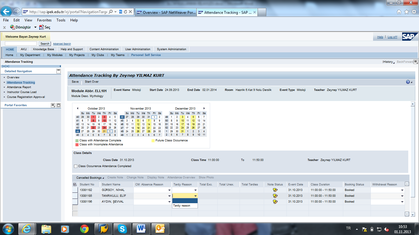Open the Tools menu in menu bar
Screen dimensions: 419x235
pyautogui.click(x=61, y=20)
